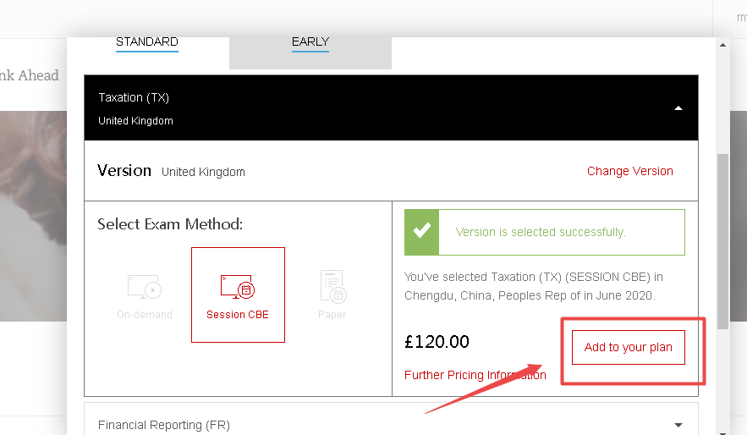
Task: Click the green checkmark success icon
Action: point(421,232)
